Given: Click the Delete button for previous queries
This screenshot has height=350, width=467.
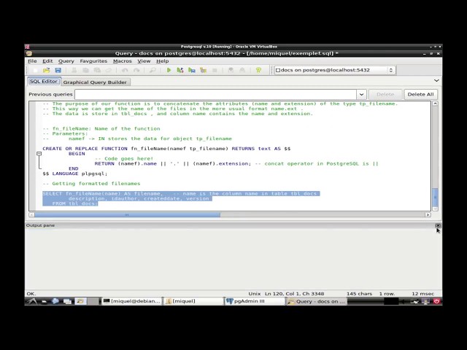Looking at the screenshot, I should pyautogui.click(x=385, y=94).
